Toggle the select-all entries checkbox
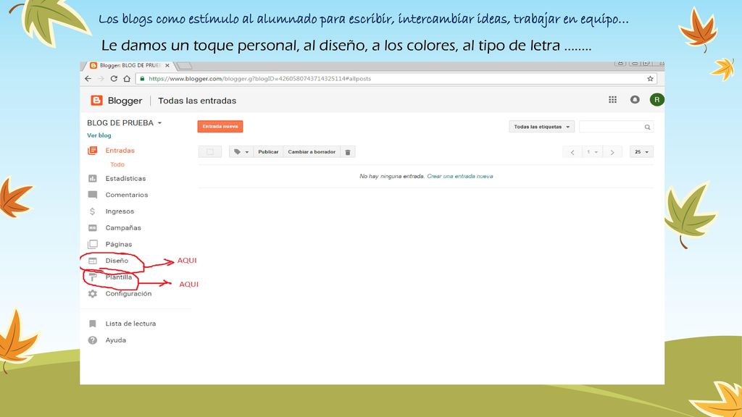 [x=209, y=152]
